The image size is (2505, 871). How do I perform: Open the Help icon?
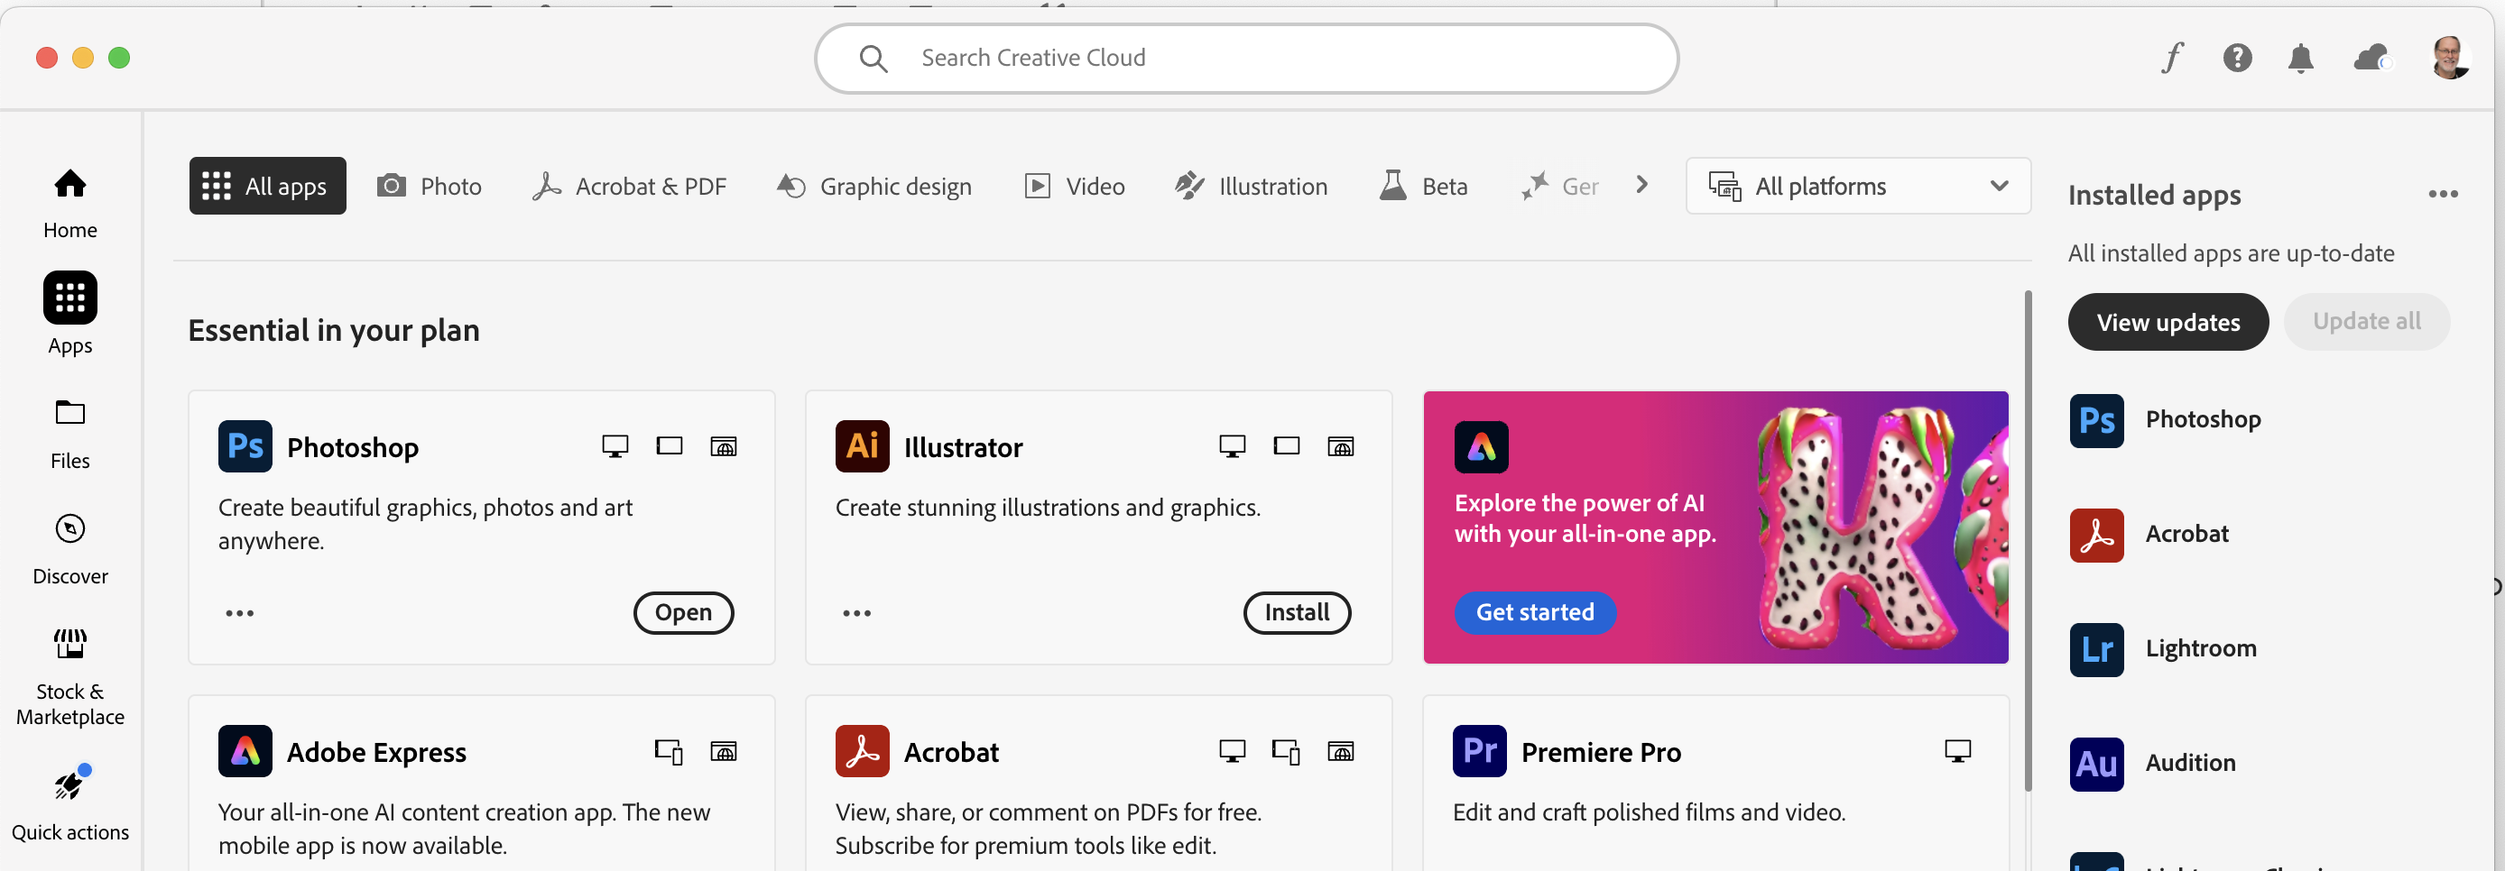coord(2238,59)
